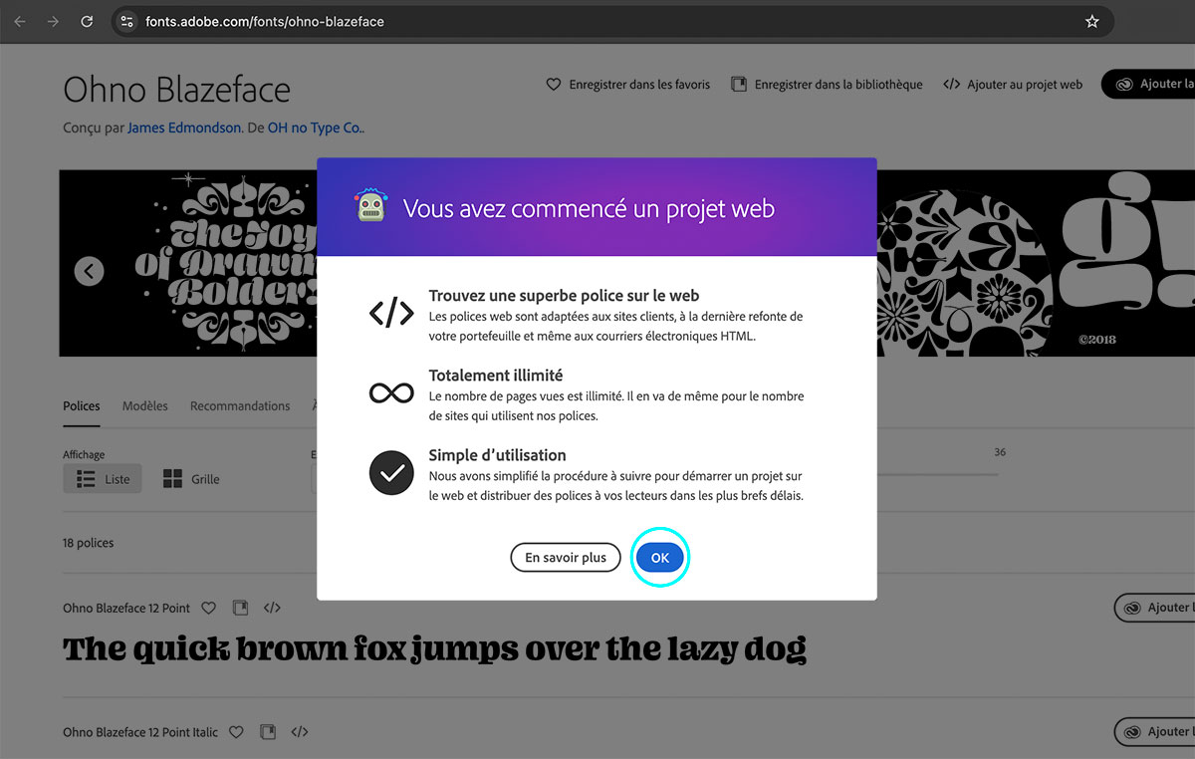Click heart icon beside Enregistrer dans les favoris
1195x759 pixels.
click(554, 85)
